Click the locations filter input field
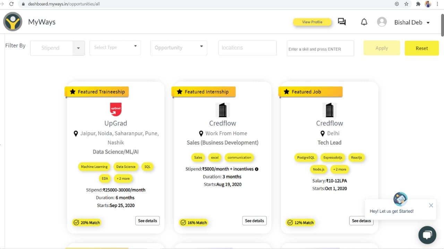This screenshot has height=249, width=444. [x=247, y=48]
